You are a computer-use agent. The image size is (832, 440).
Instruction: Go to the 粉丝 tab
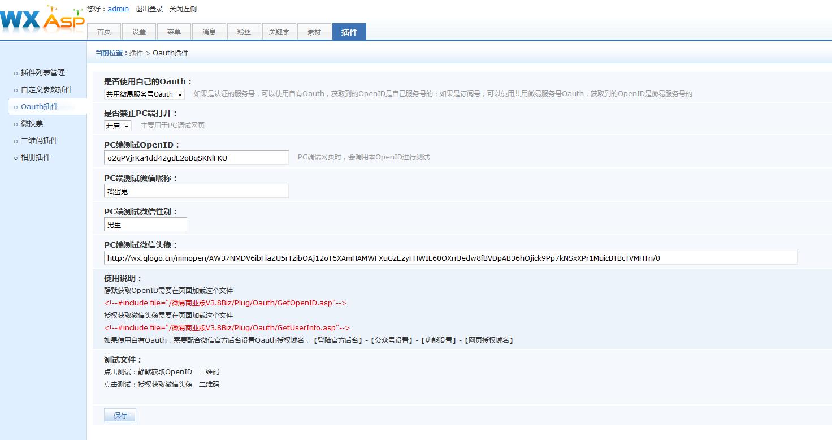pos(244,32)
